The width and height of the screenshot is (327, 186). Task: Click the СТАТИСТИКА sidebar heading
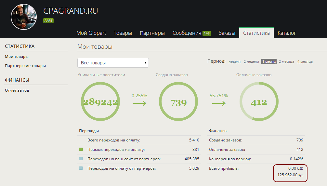pos(20,46)
